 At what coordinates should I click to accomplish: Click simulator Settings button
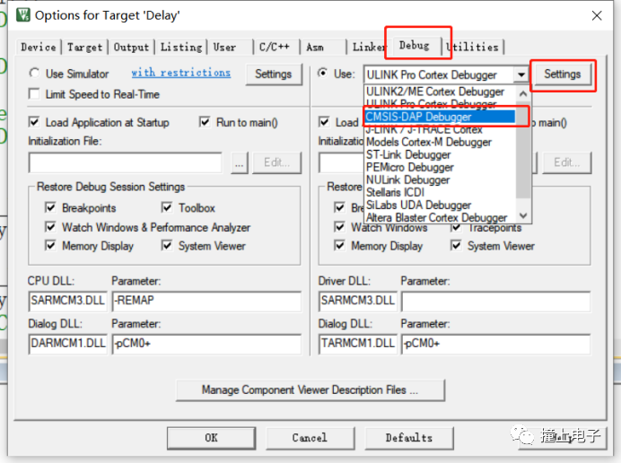click(274, 74)
